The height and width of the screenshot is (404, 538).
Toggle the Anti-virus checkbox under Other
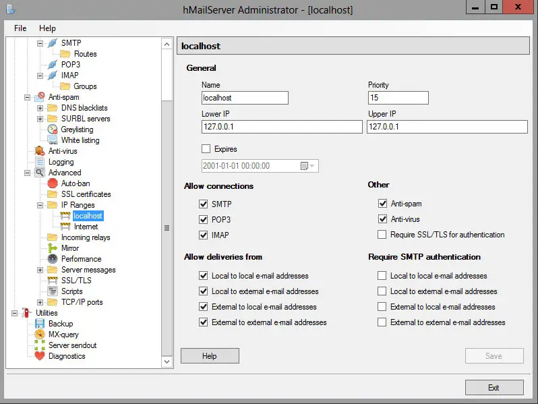[x=382, y=219]
